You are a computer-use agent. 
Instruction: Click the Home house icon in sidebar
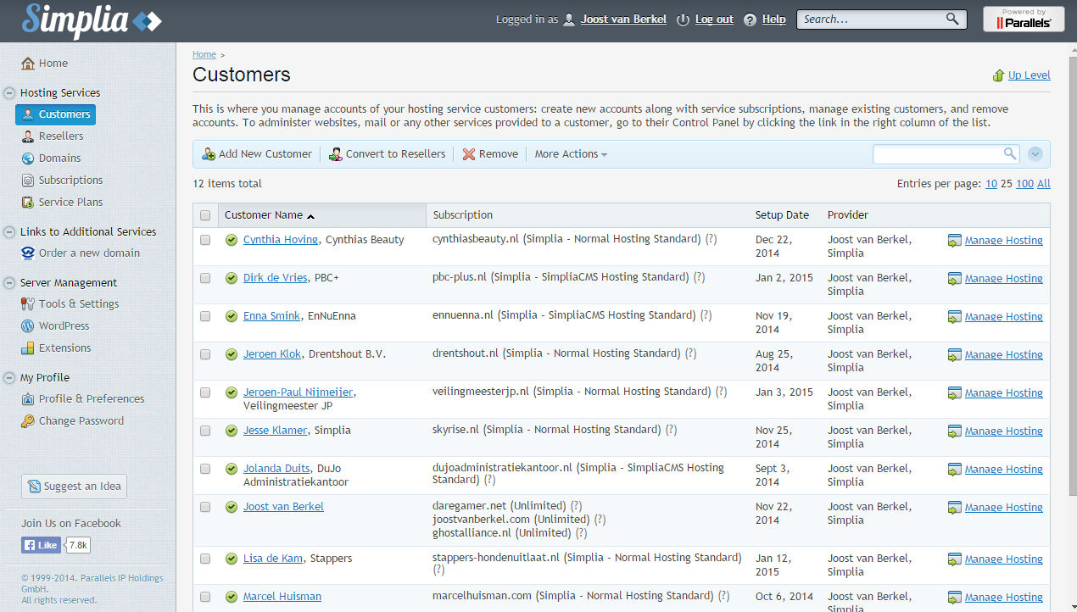[x=28, y=64]
